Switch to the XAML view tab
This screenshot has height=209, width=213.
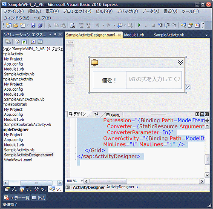113,115
